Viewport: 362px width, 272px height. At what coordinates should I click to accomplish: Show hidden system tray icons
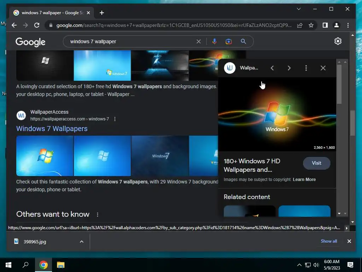tap(299, 265)
